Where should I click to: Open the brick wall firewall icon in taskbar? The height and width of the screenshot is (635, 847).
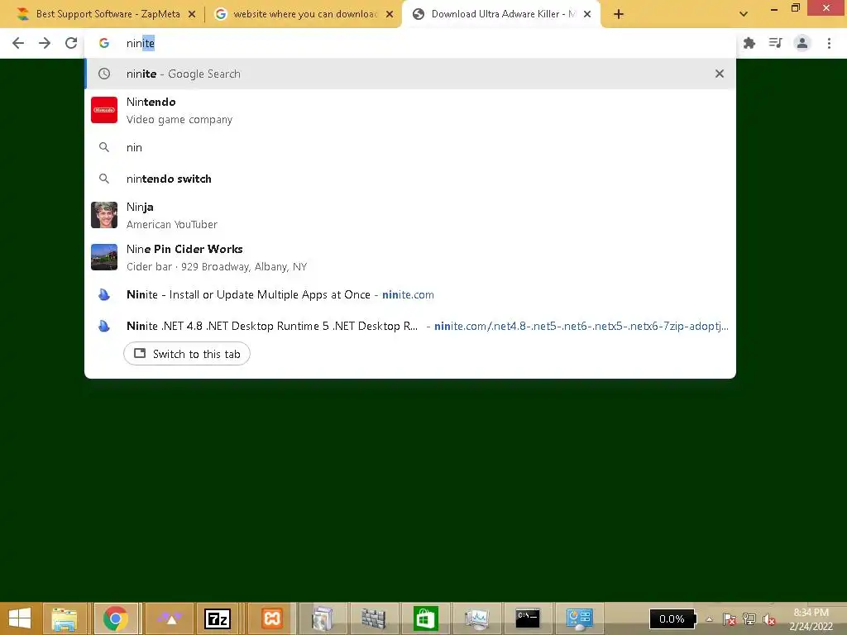tap(373, 618)
